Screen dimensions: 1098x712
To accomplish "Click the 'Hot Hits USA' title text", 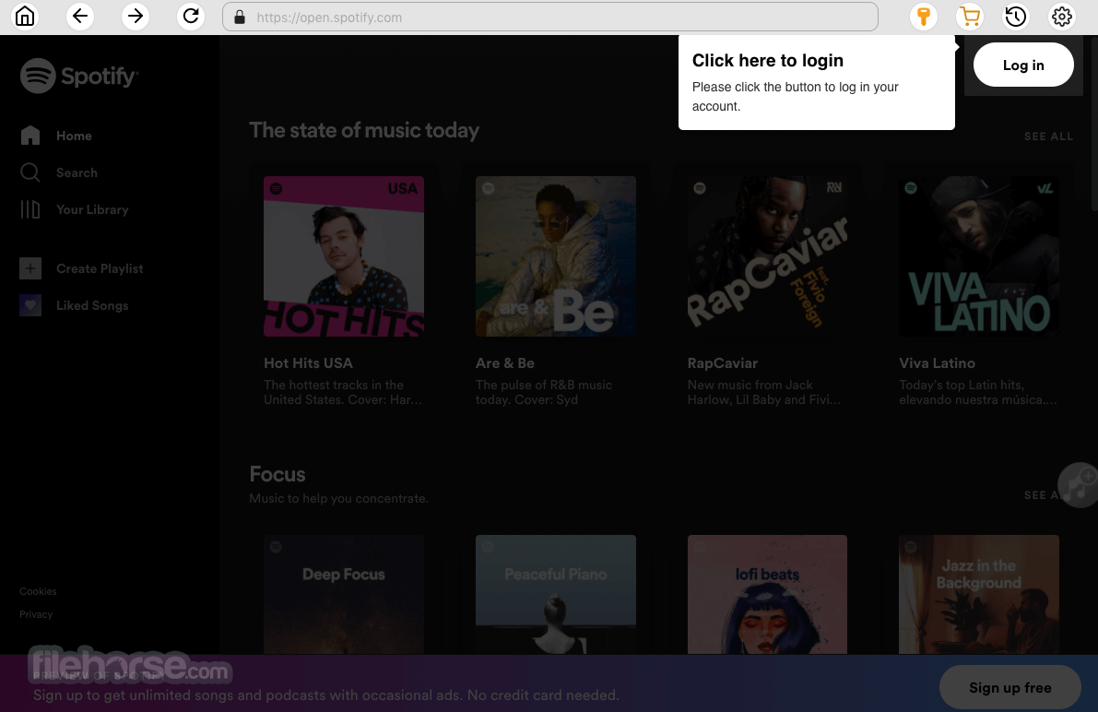I will coord(308,363).
